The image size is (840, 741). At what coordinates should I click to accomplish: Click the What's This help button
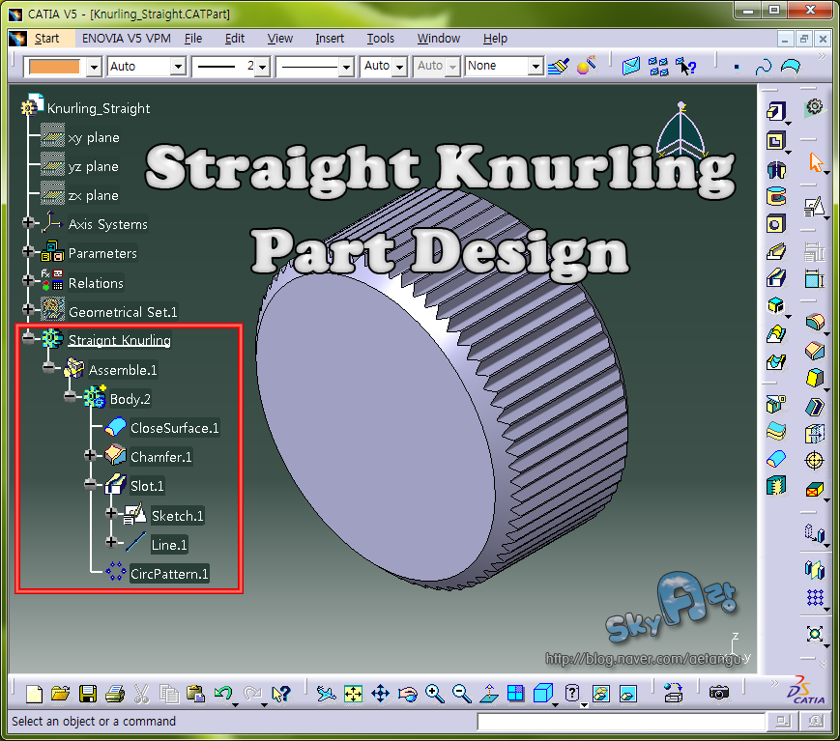click(x=279, y=692)
